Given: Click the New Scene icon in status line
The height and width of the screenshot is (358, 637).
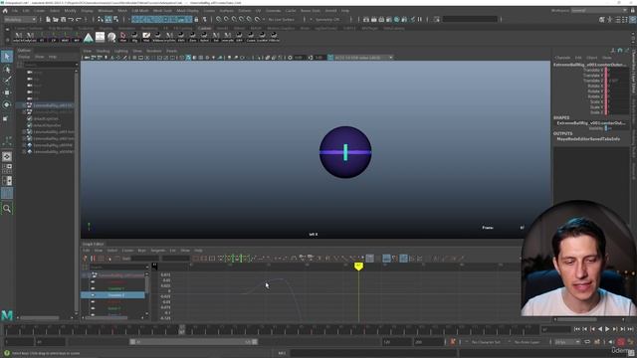Looking at the screenshot, I should pyautogui.click(x=48, y=19).
